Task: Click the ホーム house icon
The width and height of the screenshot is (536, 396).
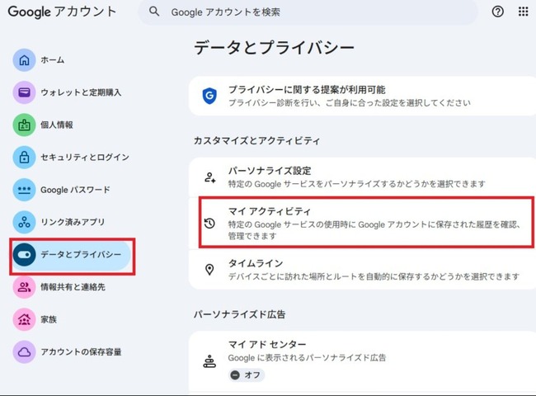Action: pyautogui.click(x=24, y=60)
